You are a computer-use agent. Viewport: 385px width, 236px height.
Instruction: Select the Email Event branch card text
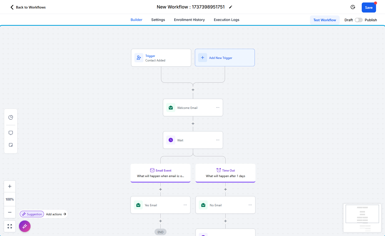[160, 176]
